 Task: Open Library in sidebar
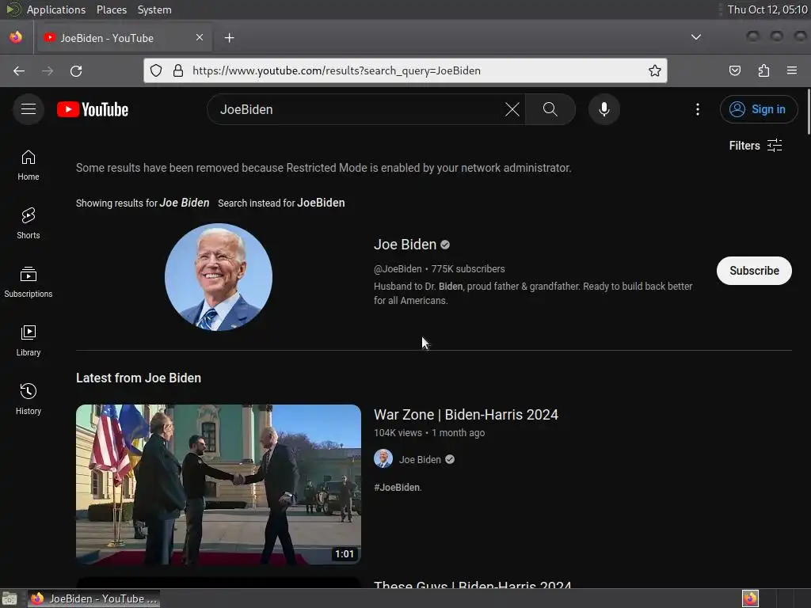point(29,340)
